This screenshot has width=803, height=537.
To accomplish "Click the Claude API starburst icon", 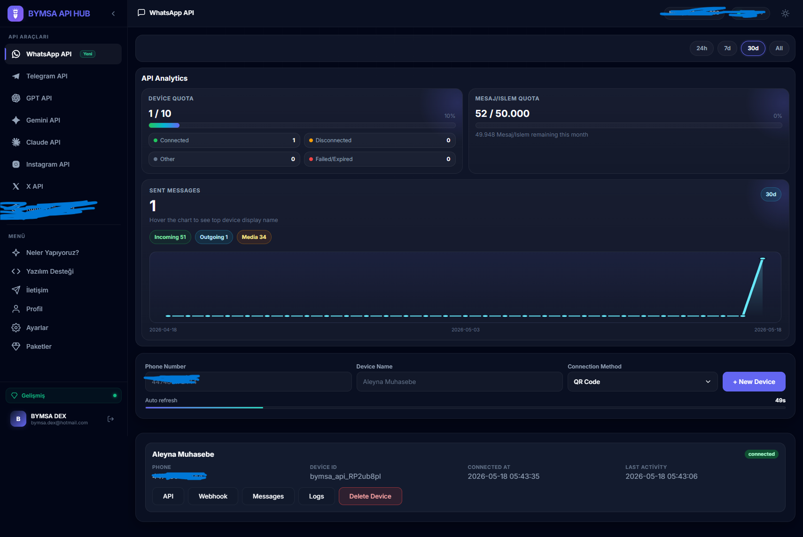I will (16, 142).
